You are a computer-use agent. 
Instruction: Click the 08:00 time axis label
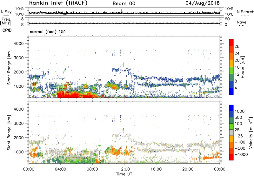pos(92,169)
